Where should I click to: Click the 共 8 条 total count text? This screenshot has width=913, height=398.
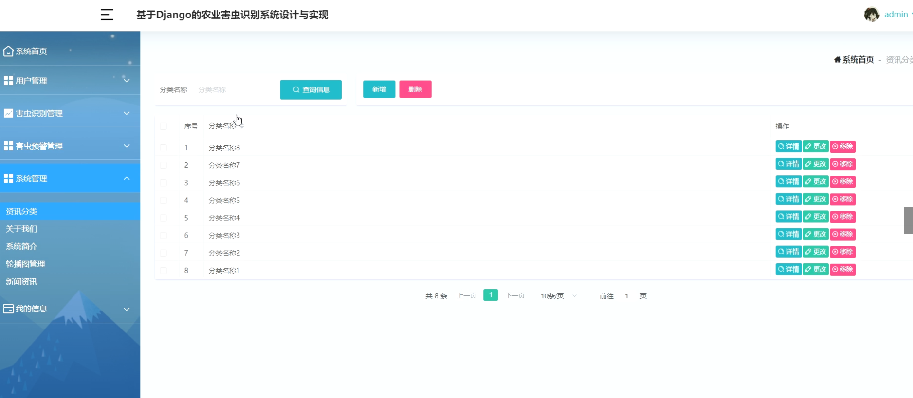[x=436, y=296]
